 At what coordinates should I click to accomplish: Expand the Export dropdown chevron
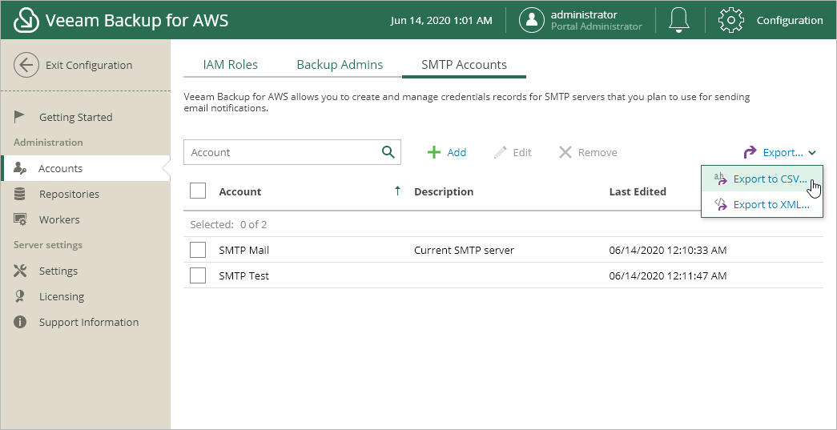click(812, 153)
